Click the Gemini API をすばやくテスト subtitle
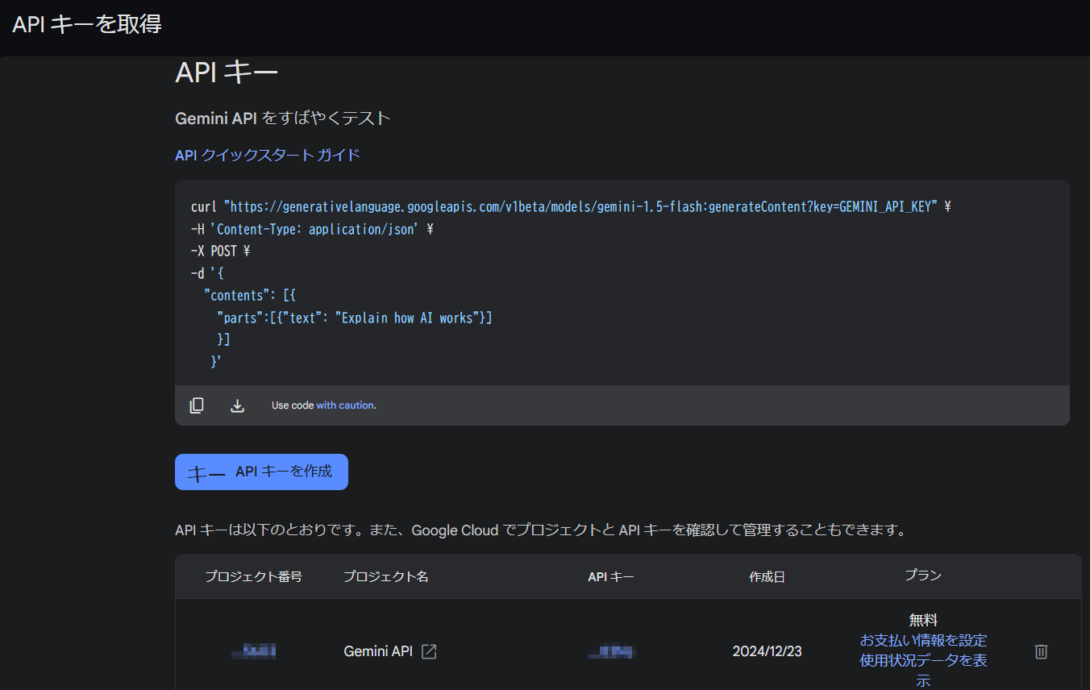This screenshot has width=1090, height=690. [x=283, y=118]
